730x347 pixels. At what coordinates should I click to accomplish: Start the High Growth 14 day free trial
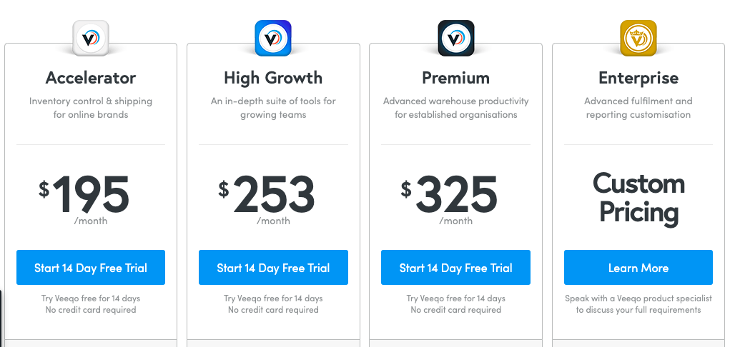point(273,268)
